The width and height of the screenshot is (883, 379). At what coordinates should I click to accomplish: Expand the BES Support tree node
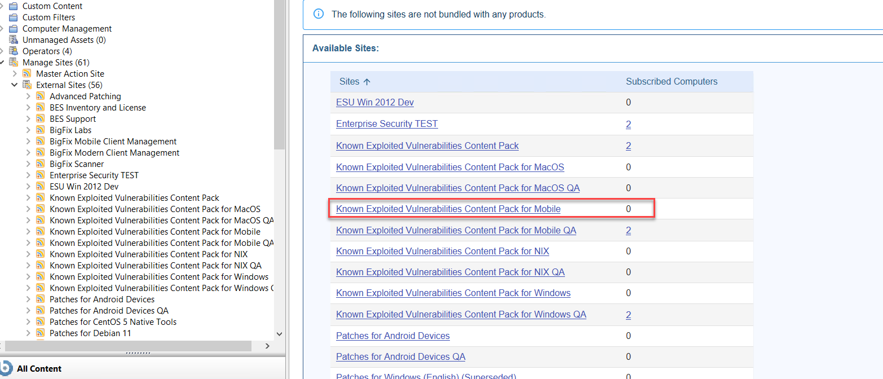(28, 118)
